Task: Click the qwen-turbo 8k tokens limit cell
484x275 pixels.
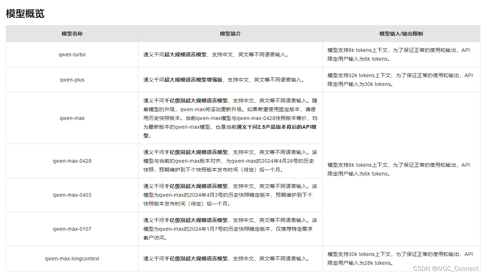Action: (x=401, y=54)
